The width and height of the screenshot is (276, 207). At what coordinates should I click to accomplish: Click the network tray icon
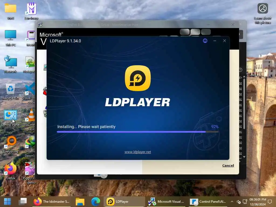245,202
